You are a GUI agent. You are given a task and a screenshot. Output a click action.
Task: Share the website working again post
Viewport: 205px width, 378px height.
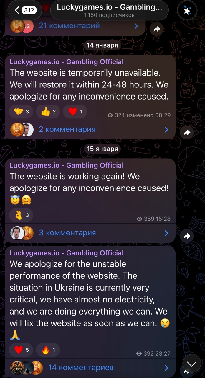(187, 236)
